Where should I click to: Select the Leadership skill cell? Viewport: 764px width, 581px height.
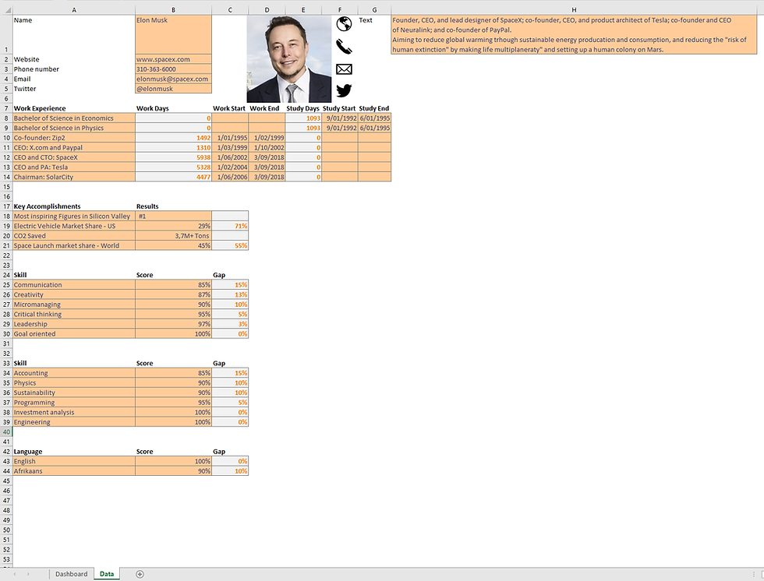pos(74,324)
